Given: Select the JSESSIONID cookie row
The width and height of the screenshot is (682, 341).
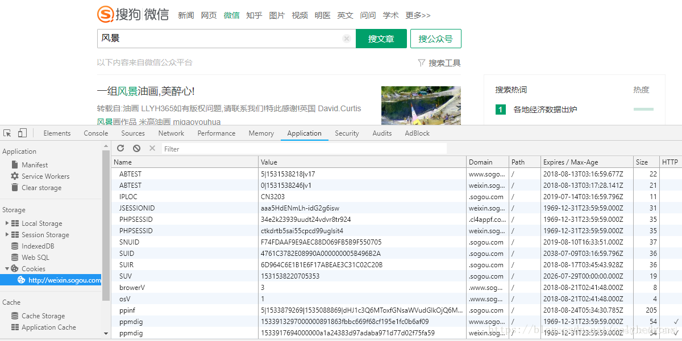Looking at the screenshot, I should [x=397, y=208].
